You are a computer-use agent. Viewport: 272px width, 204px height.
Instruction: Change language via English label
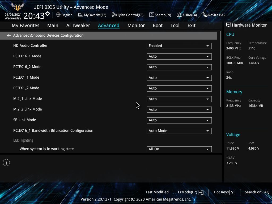click(67, 15)
